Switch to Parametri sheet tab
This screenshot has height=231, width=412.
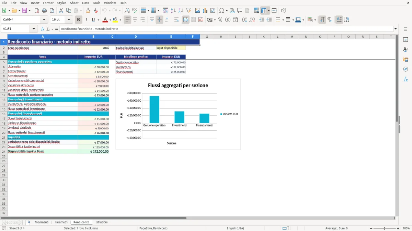coord(61,222)
